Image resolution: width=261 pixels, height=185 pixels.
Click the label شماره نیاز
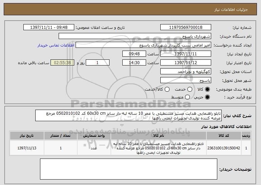[242, 28]
